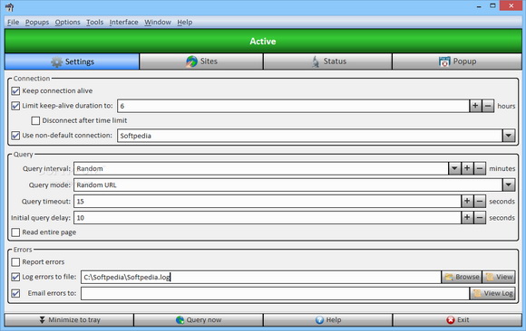Open the File menu
526x331 pixels.
(x=13, y=22)
